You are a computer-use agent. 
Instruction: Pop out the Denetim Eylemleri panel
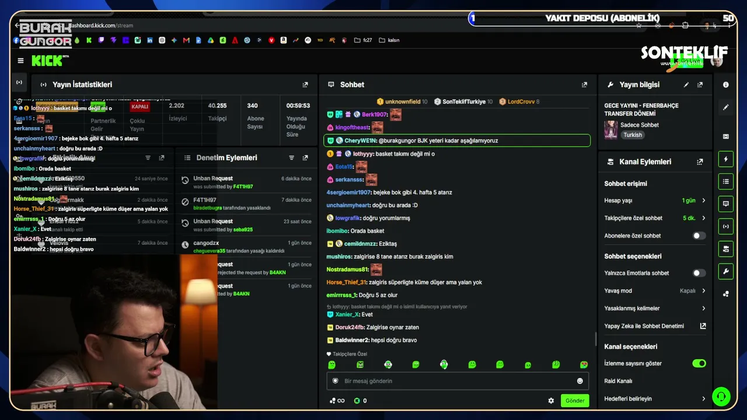tap(305, 157)
